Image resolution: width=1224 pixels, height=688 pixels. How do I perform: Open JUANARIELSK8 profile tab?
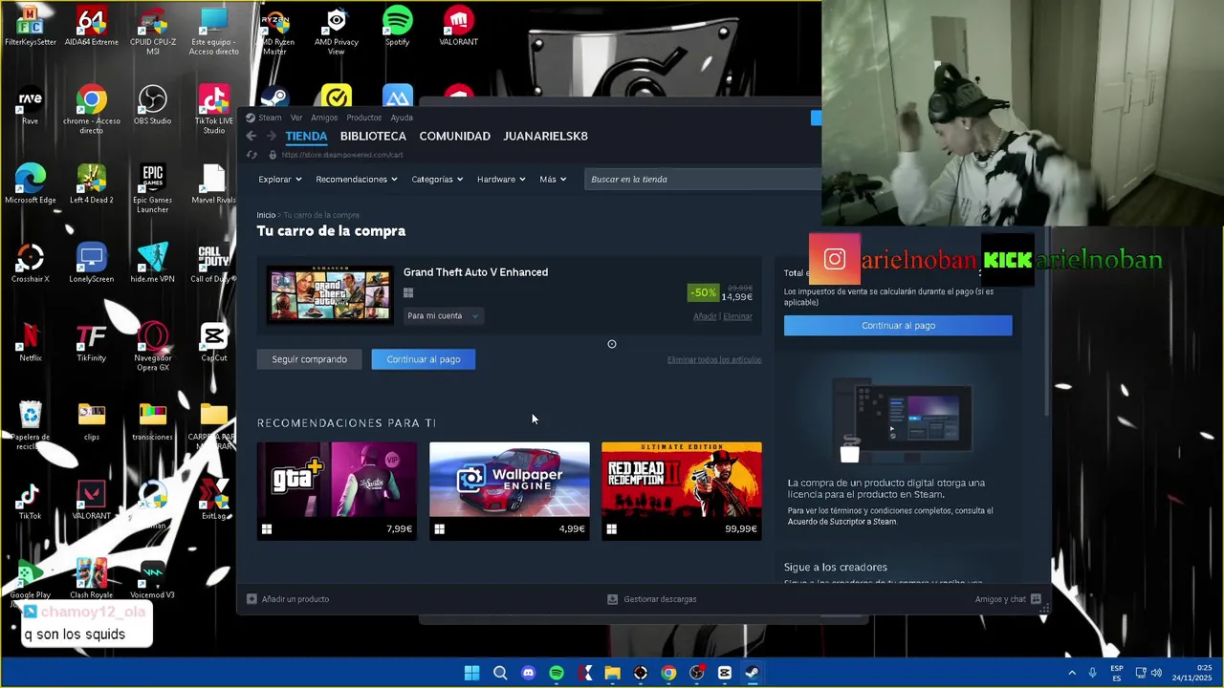[x=545, y=136]
